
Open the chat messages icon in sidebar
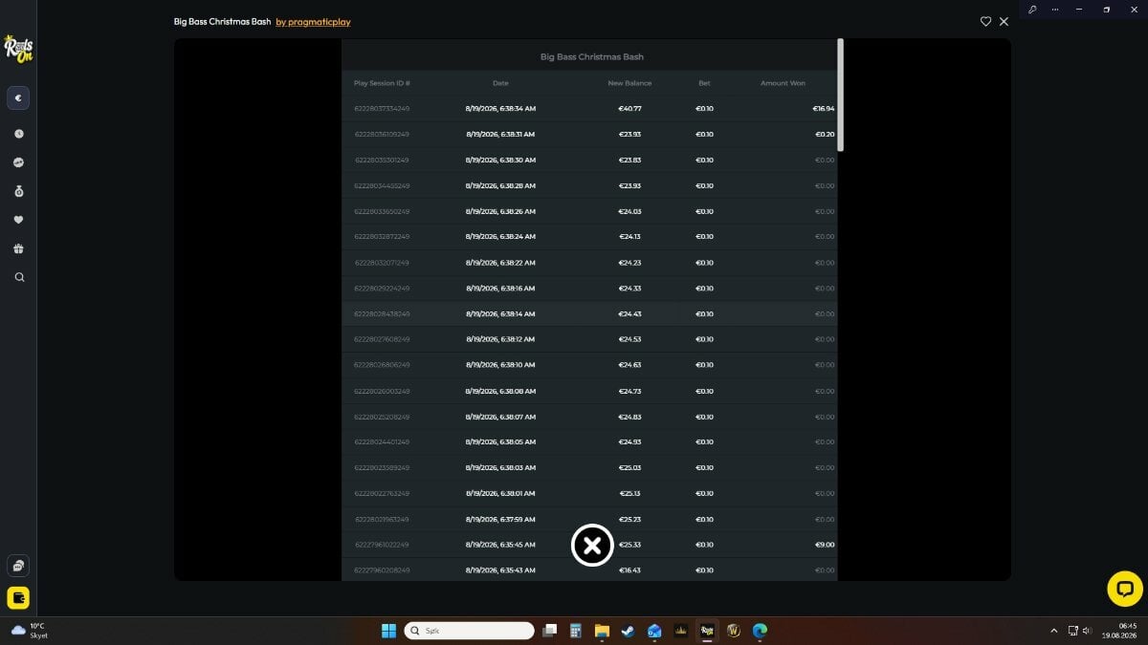(18, 566)
